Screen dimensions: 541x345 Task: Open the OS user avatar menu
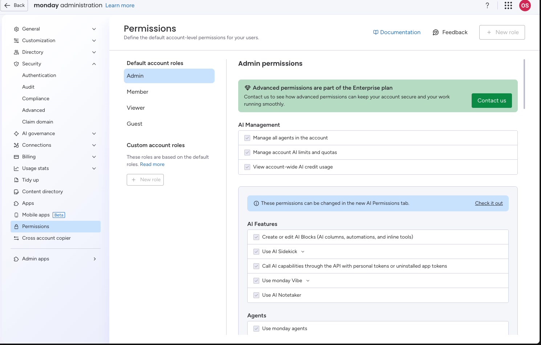pos(525,5)
